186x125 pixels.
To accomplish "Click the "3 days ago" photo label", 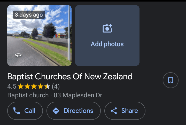I will (x=29, y=15).
